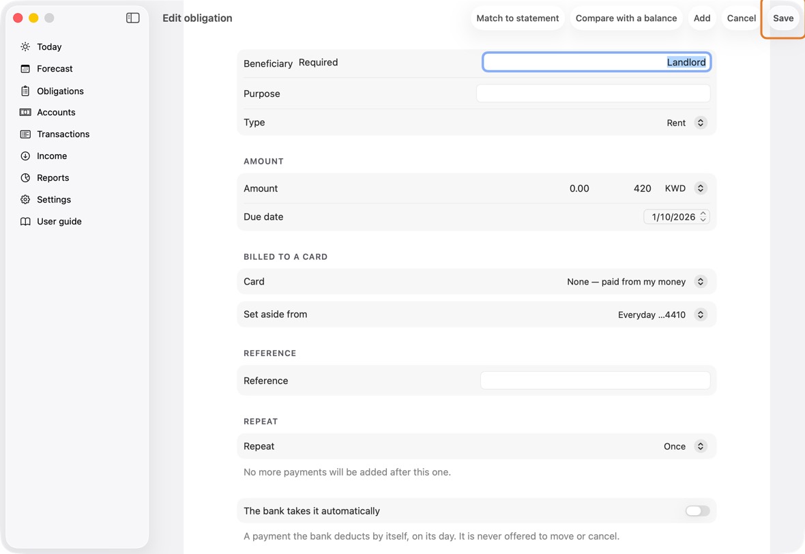Screen dimensions: 805x554
Task: Click the Today sun icon
Action: pyautogui.click(x=25, y=46)
